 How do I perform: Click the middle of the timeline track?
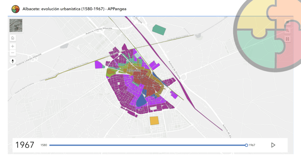(x=148, y=145)
